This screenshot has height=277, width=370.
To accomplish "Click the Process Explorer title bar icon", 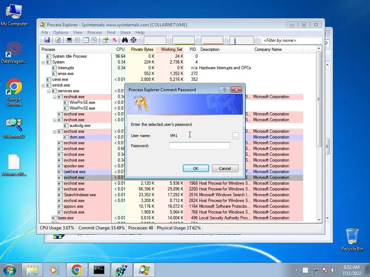I will click(x=43, y=25).
